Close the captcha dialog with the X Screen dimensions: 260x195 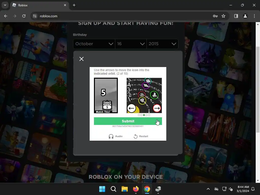pyautogui.click(x=82, y=59)
